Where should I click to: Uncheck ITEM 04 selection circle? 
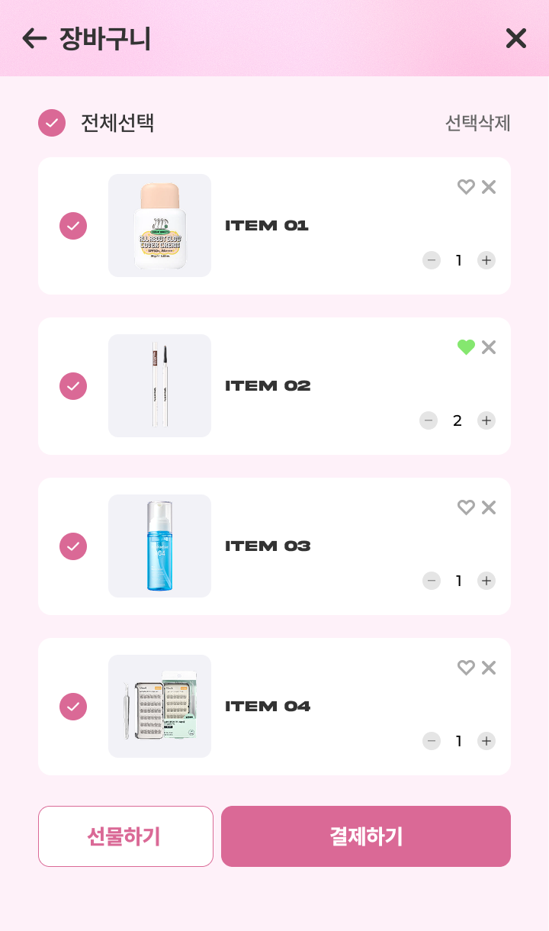pyautogui.click(x=73, y=707)
